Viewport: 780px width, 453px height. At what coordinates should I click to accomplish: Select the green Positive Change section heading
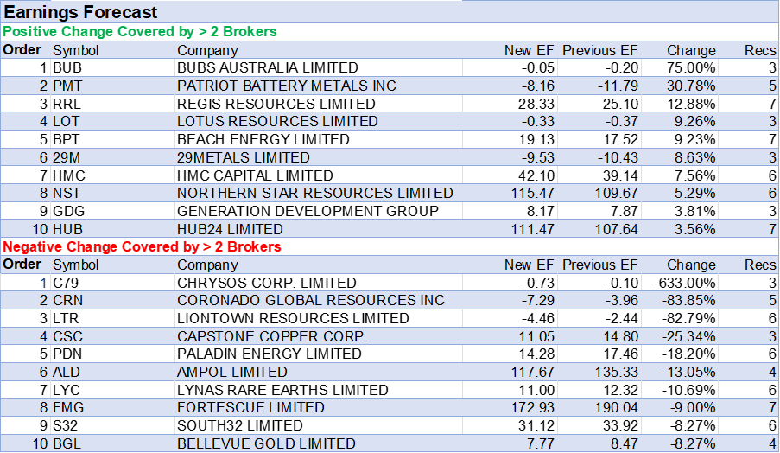(x=140, y=32)
